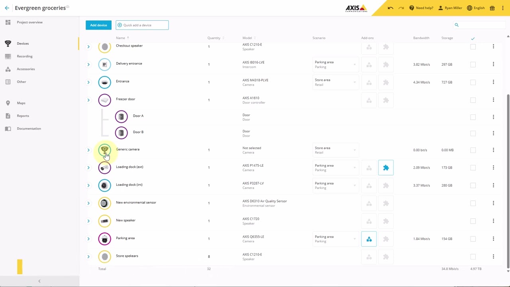Tick the Loading dock (ext) checkbox
Screen dimensions: 510x287
pyautogui.click(x=473, y=167)
